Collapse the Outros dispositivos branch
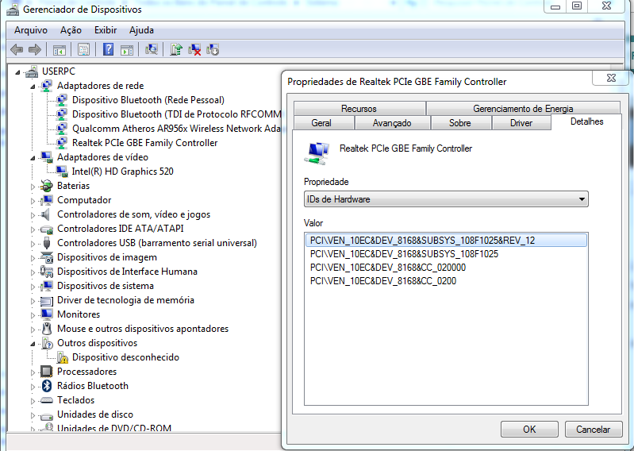This screenshot has width=634, height=451. 33,344
